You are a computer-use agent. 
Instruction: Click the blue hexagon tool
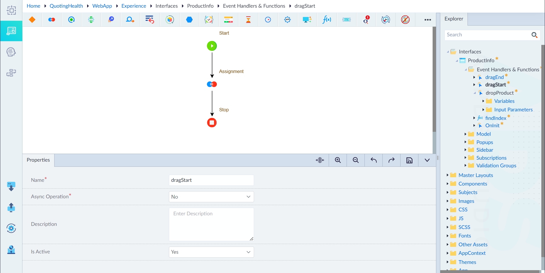tap(189, 20)
